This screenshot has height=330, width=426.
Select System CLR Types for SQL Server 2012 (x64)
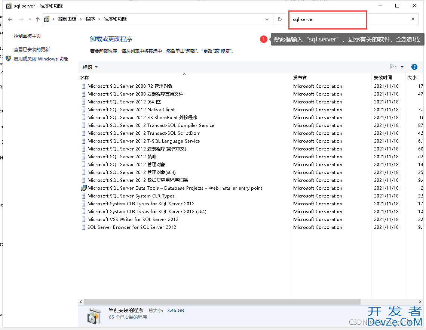point(147,212)
